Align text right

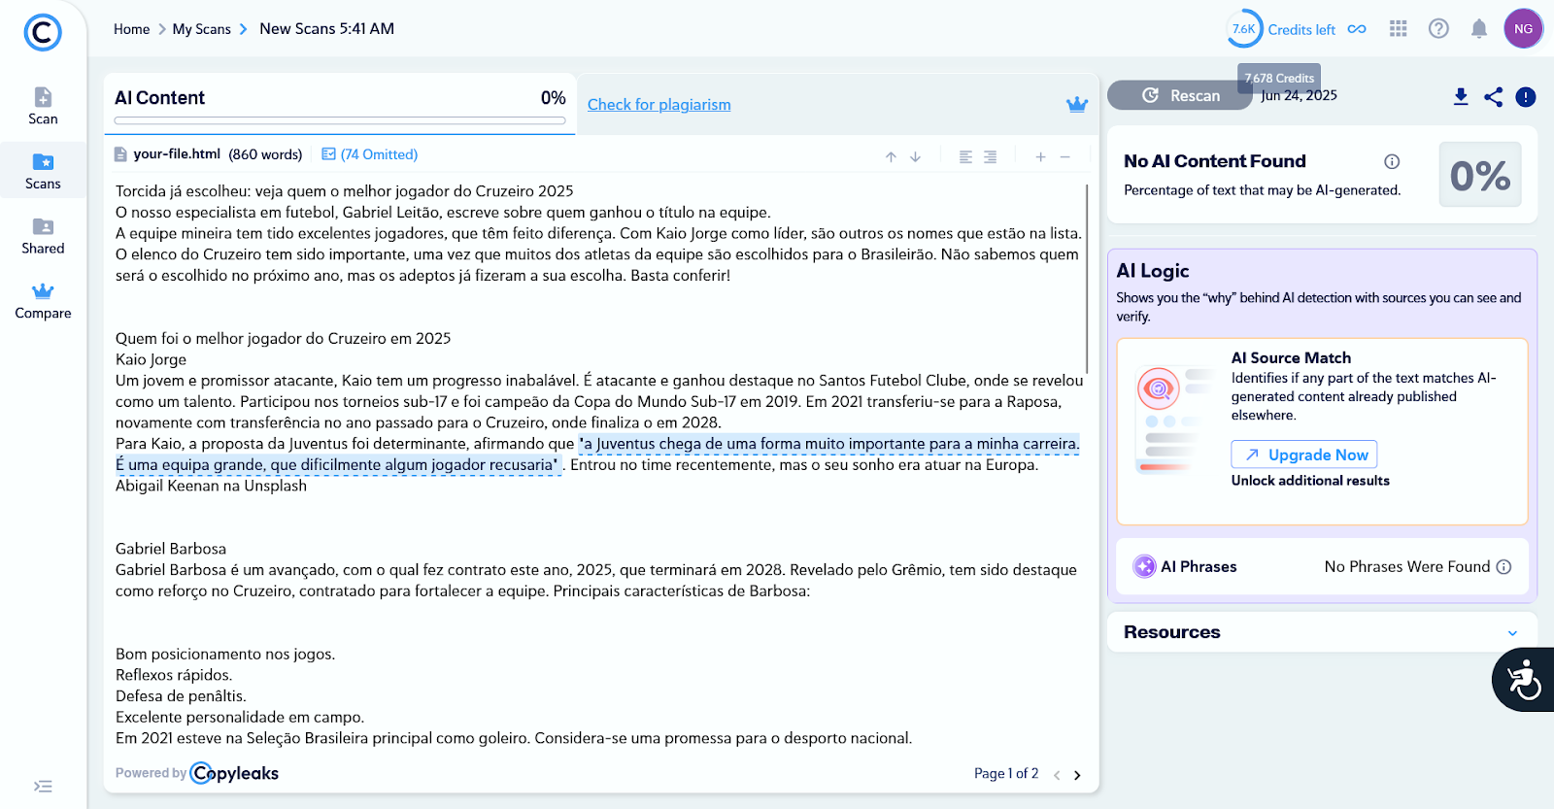990,156
